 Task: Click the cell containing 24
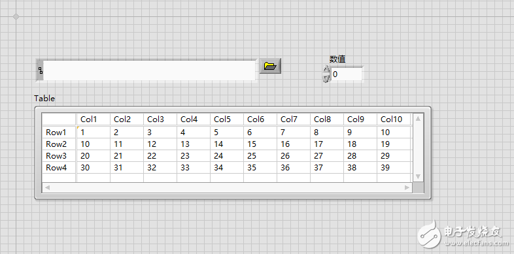tap(227, 156)
